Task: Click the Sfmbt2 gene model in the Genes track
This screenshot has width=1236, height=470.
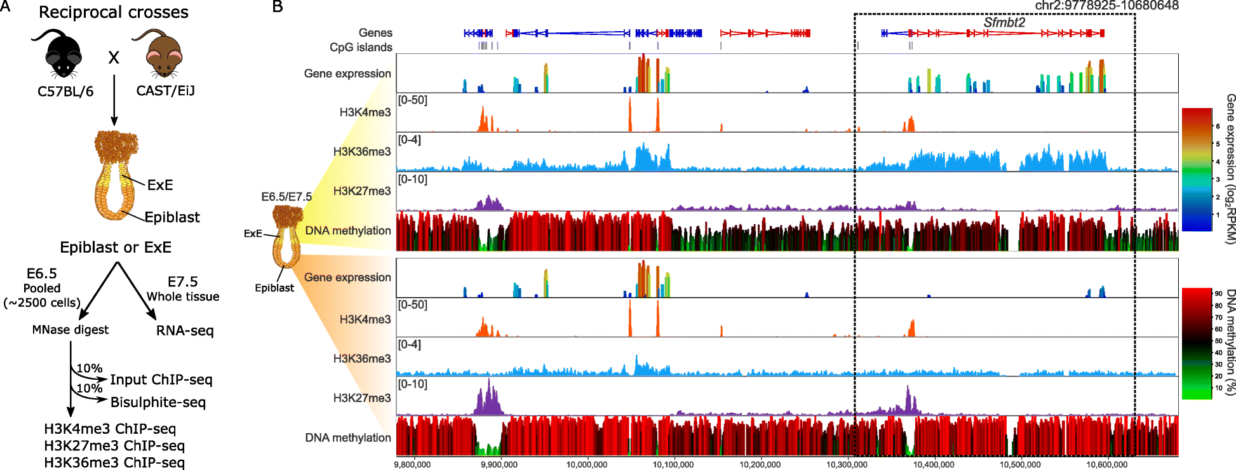Action: coord(993,33)
